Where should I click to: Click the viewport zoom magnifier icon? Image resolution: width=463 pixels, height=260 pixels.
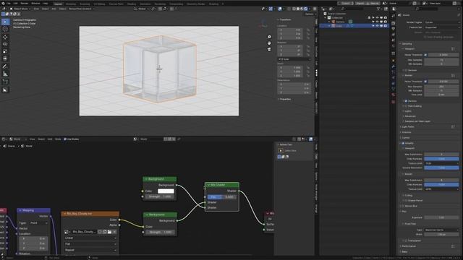[x=269, y=37]
